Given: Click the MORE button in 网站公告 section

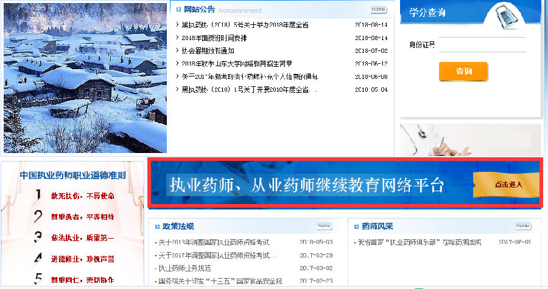Looking at the screenshot, I should click(378, 10).
